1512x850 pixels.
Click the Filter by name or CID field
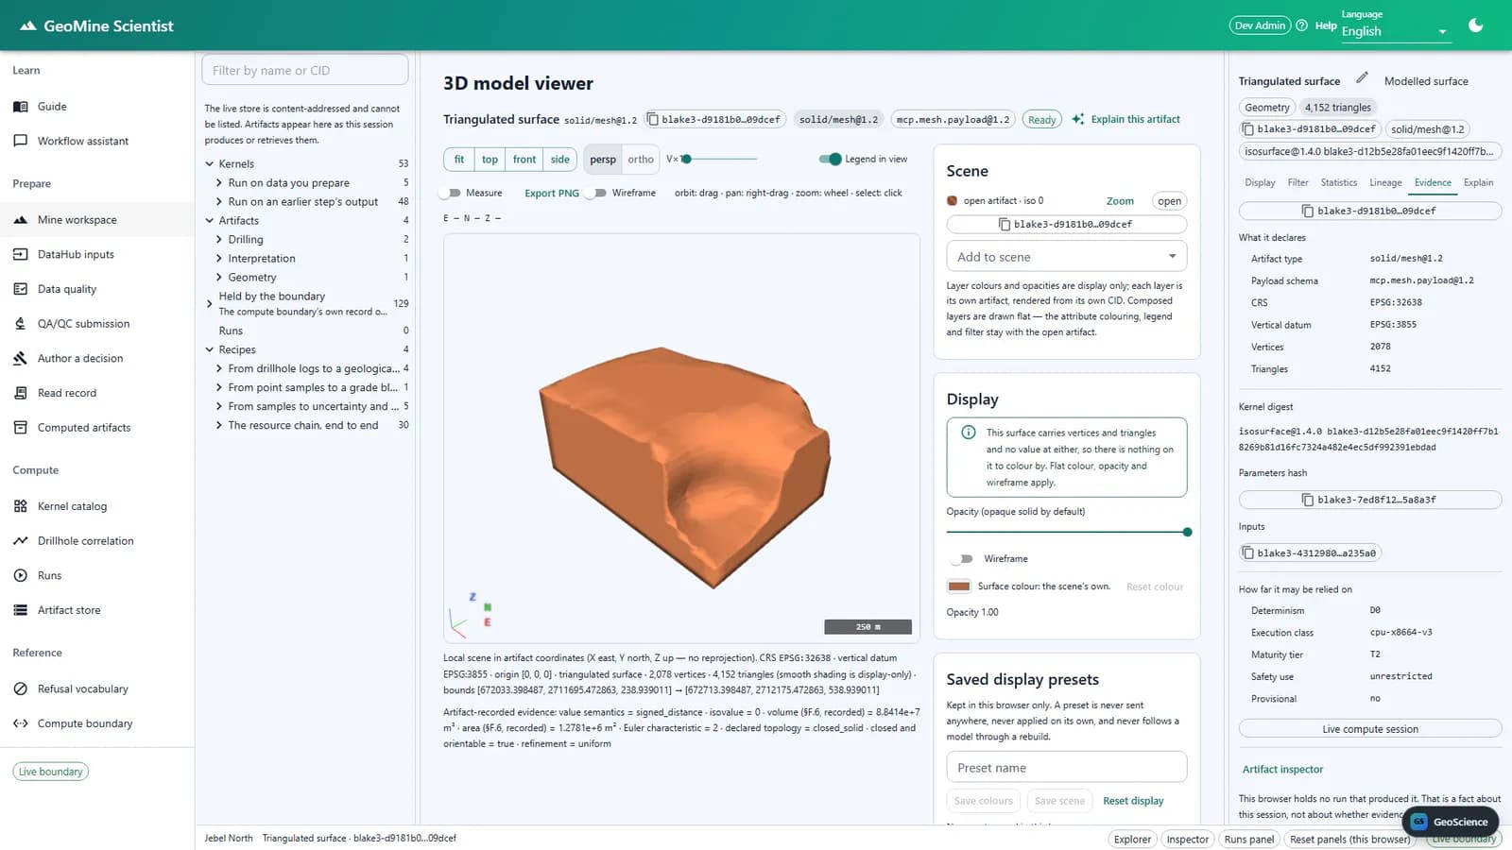[304, 70]
